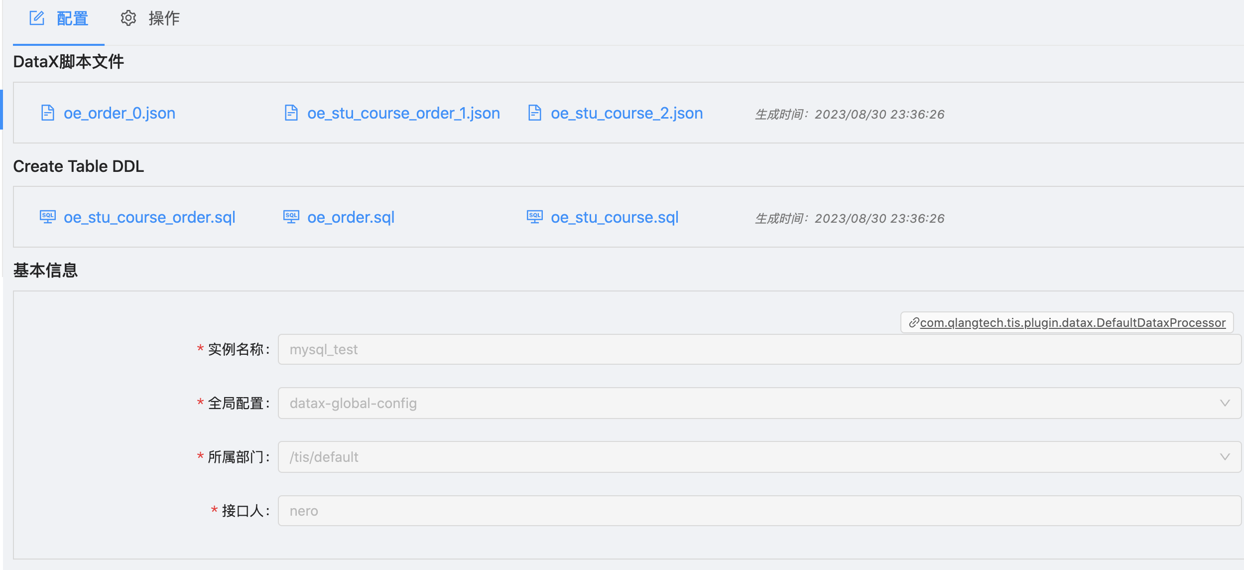Click the link icon in the DefaultDataxProcessor chip

coord(915,323)
